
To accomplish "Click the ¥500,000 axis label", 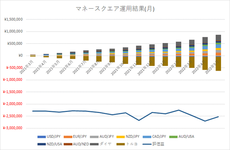I will click(15, 43).
